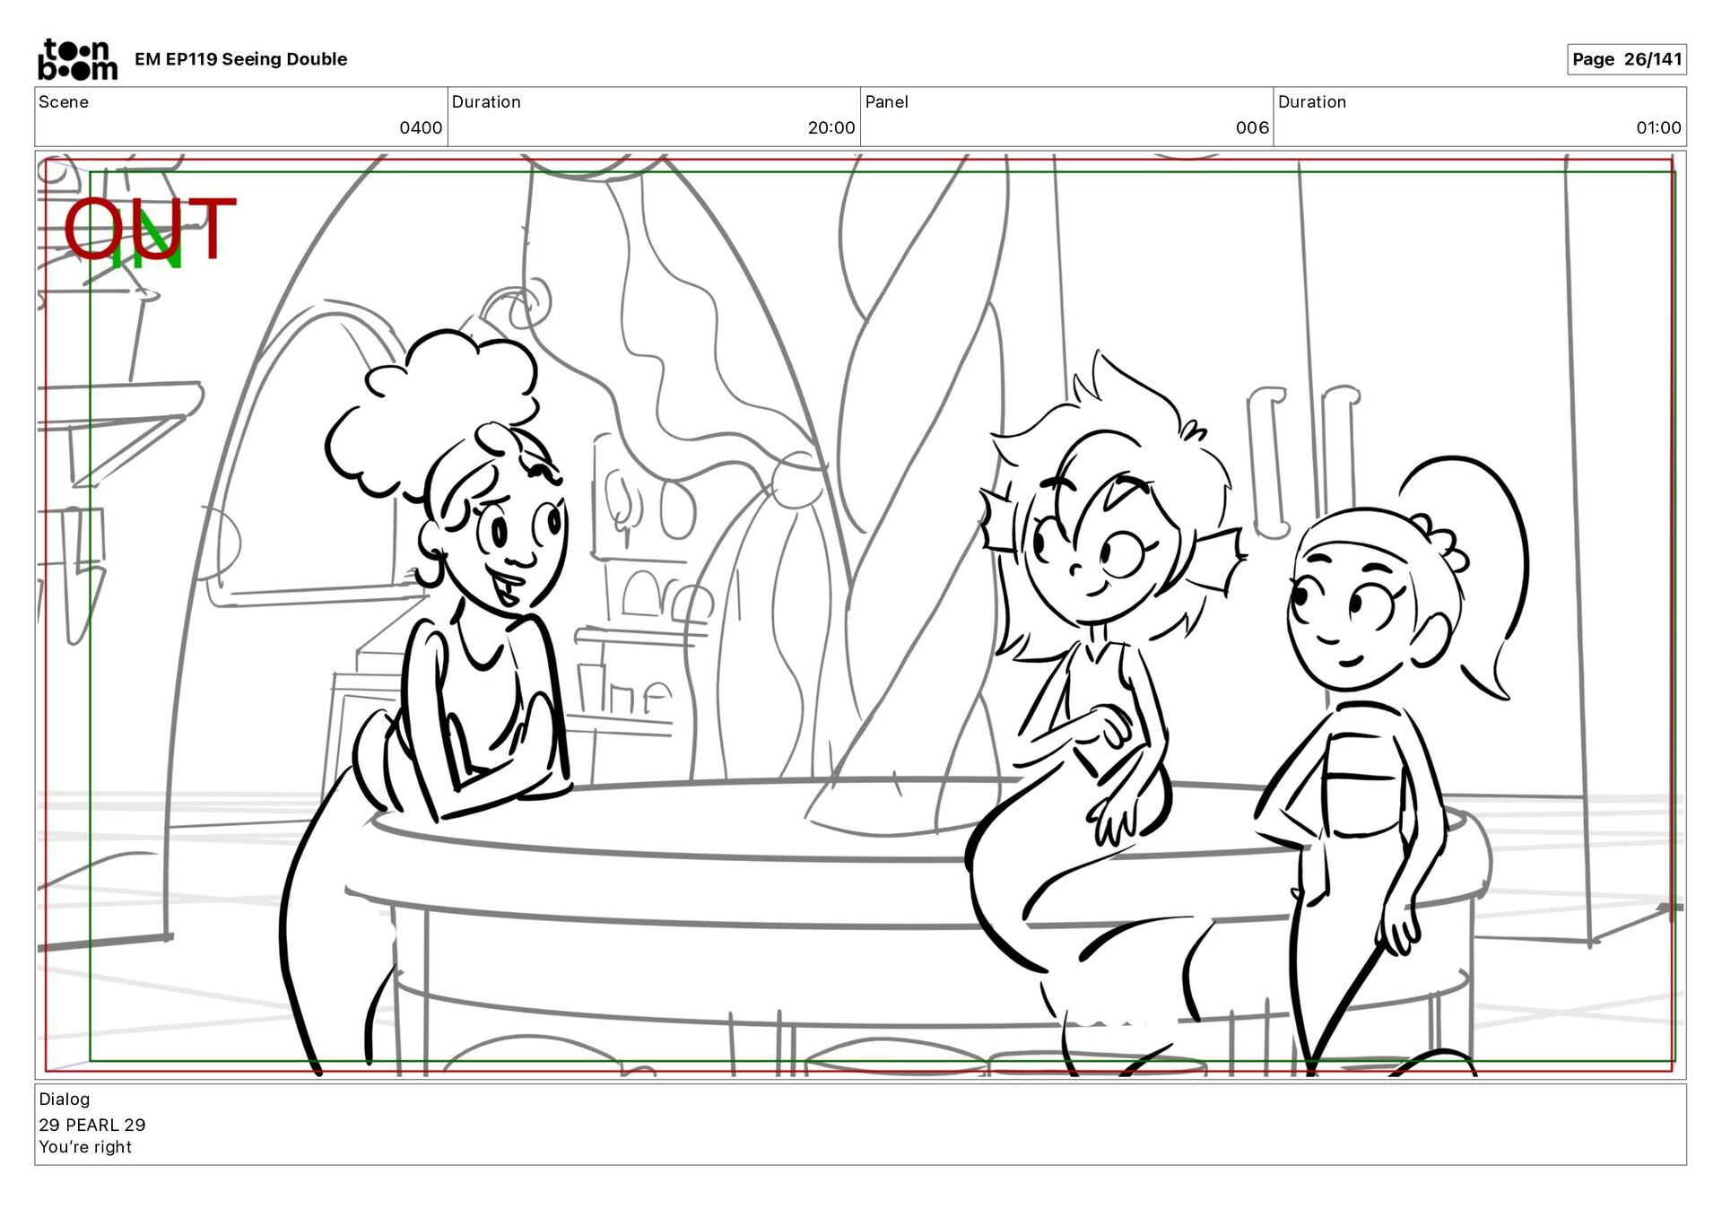Click the 'You're right' dialog text
Viewport: 1722px width, 1217px height.
point(85,1147)
